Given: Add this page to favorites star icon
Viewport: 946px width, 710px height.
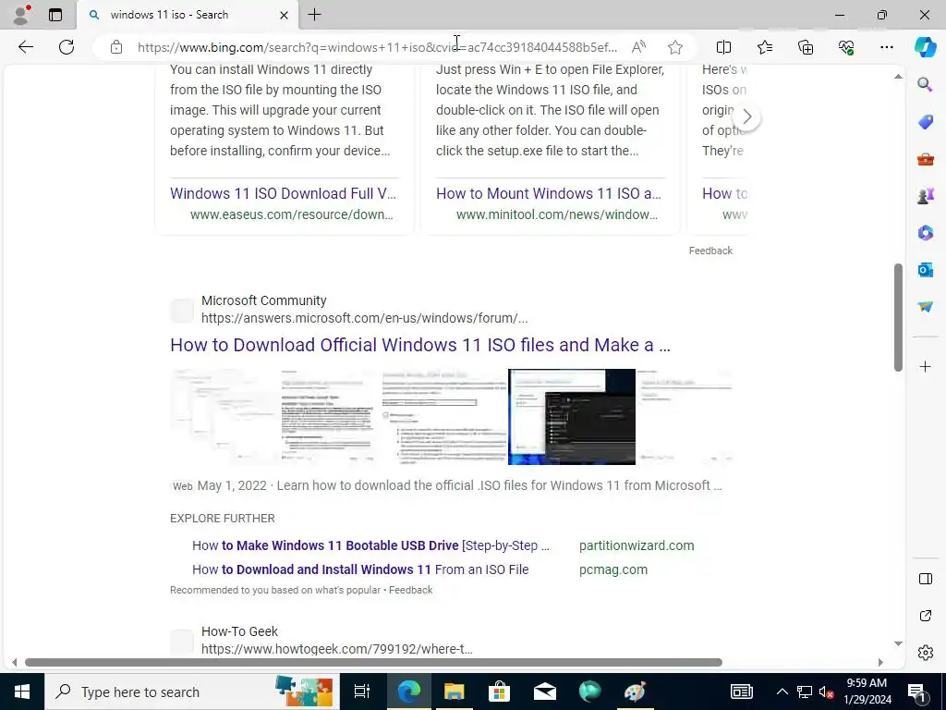Looking at the screenshot, I should tap(675, 47).
